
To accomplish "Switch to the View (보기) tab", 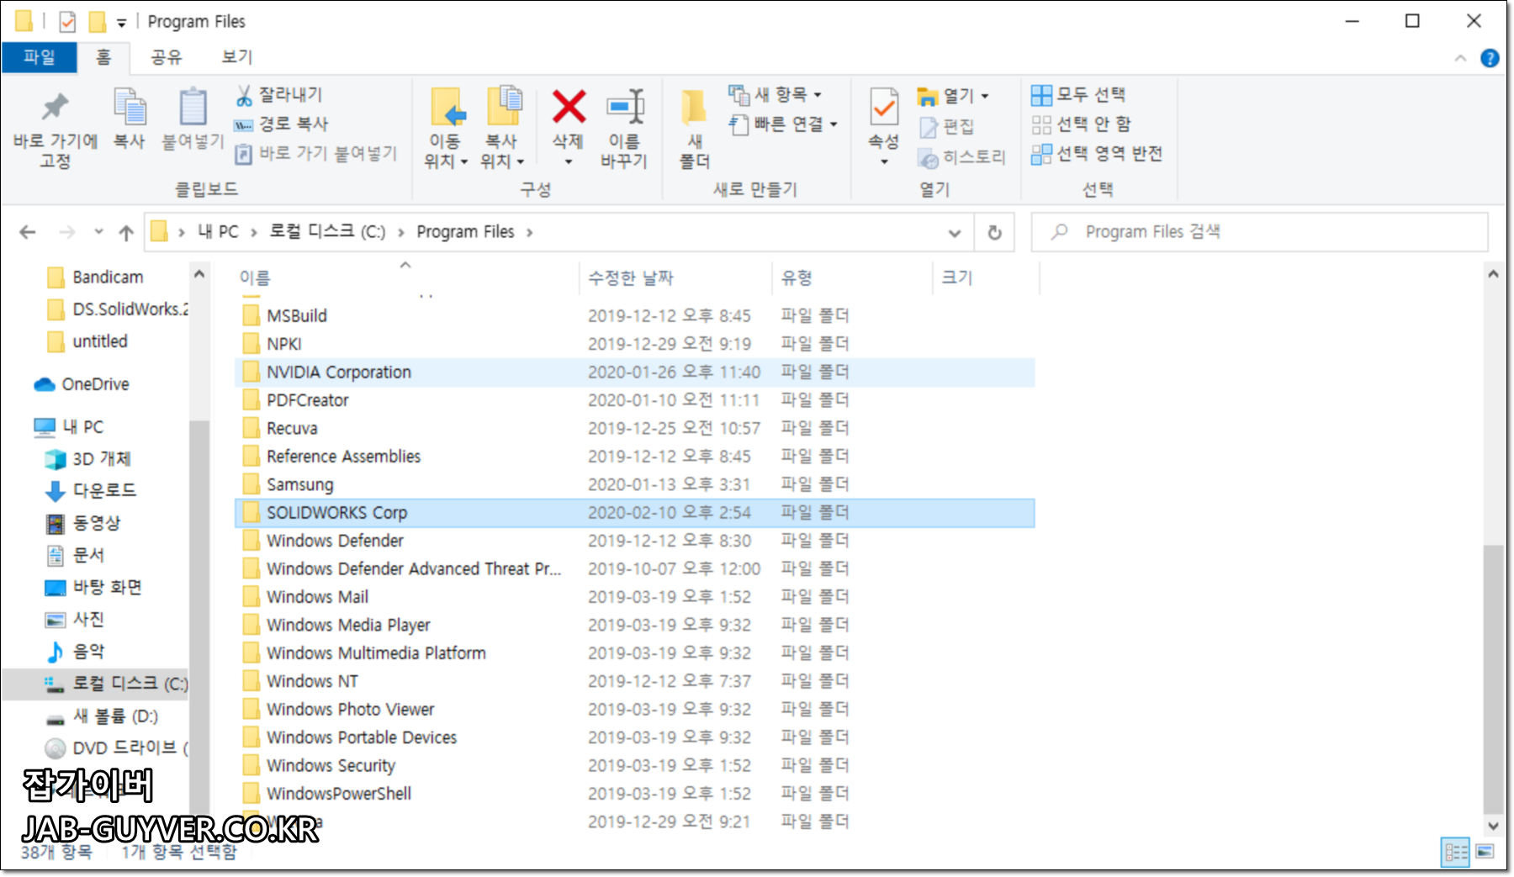I will point(236,56).
